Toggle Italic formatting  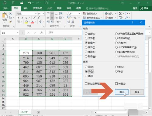click(22, 18)
